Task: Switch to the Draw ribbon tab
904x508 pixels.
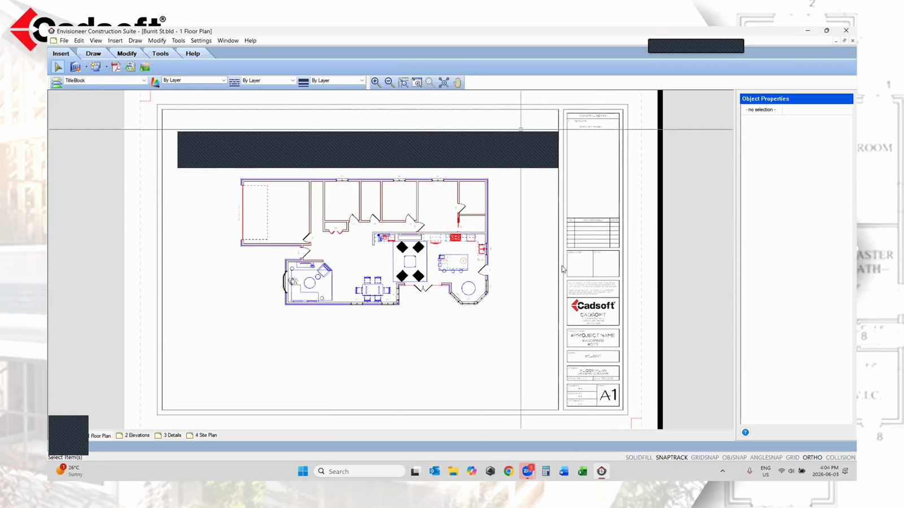Action: pos(93,54)
